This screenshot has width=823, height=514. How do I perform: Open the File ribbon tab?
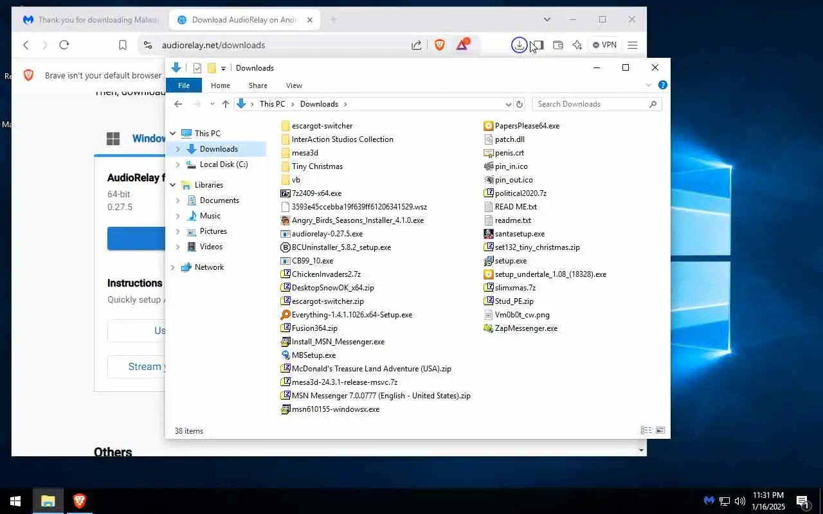184,85
